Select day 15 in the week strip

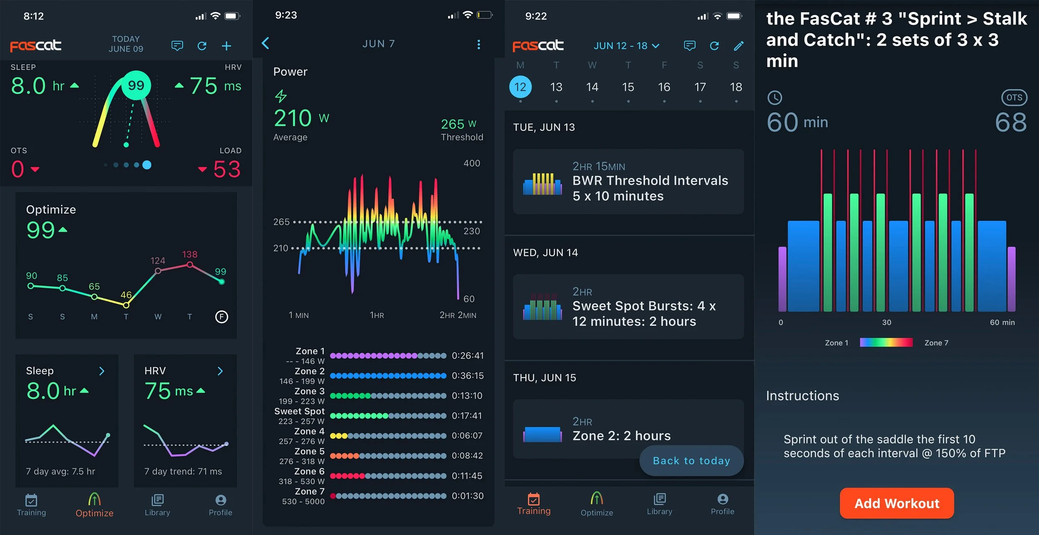click(x=628, y=87)
